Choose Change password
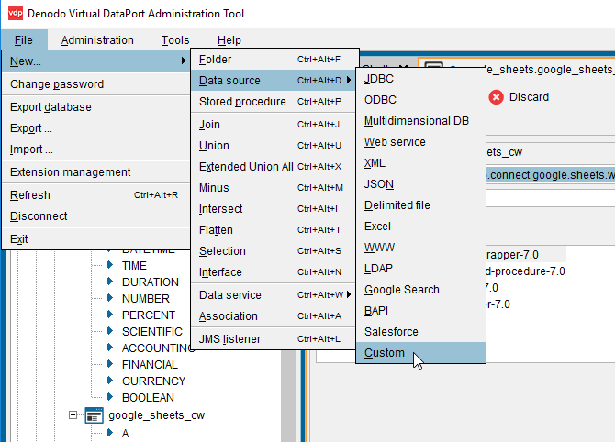This screenshot has width=615, height=442. (96, 83)
